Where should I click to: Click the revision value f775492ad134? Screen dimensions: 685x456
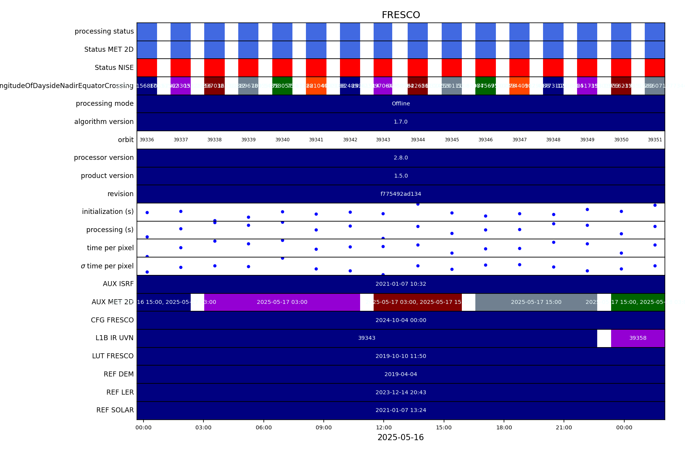(x=401, y=194)
